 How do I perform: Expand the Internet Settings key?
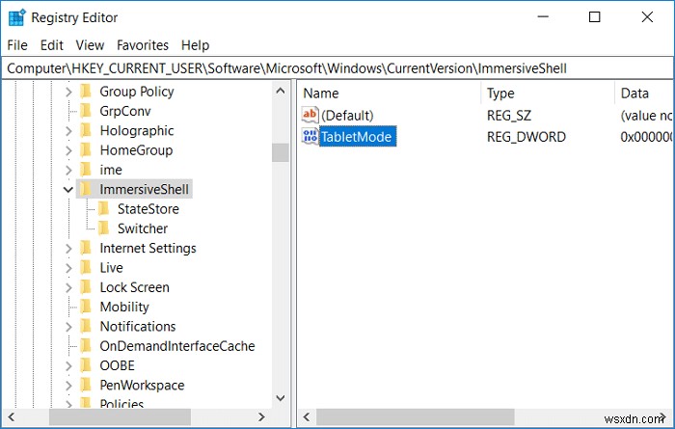tap(68, 249)
